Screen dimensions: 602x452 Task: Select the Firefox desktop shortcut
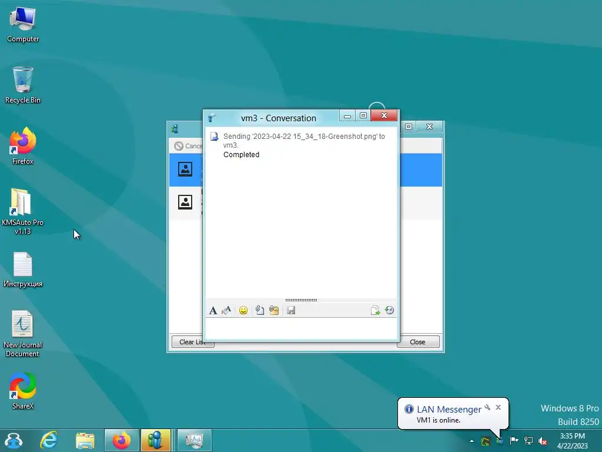[23, 146]
